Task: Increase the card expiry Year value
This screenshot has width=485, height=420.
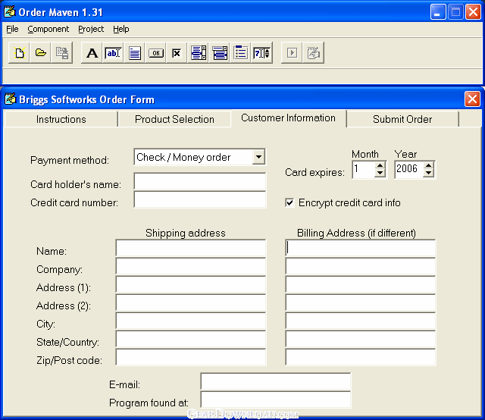Action: point(428,165)
